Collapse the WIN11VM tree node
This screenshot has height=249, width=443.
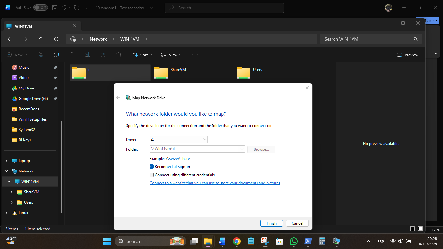pyautogui.click(x=9, y=182)
